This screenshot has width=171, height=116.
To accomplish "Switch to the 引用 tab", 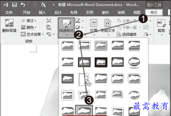I will pos(89,13).
